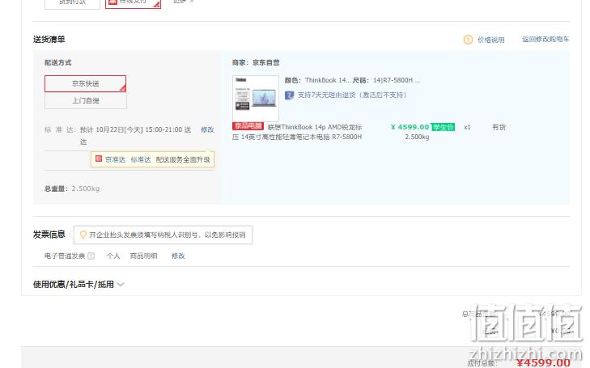Screen dimensions: 590x368
Task: Select 上门自提 pickup option
Action: [x=86, y=100]
